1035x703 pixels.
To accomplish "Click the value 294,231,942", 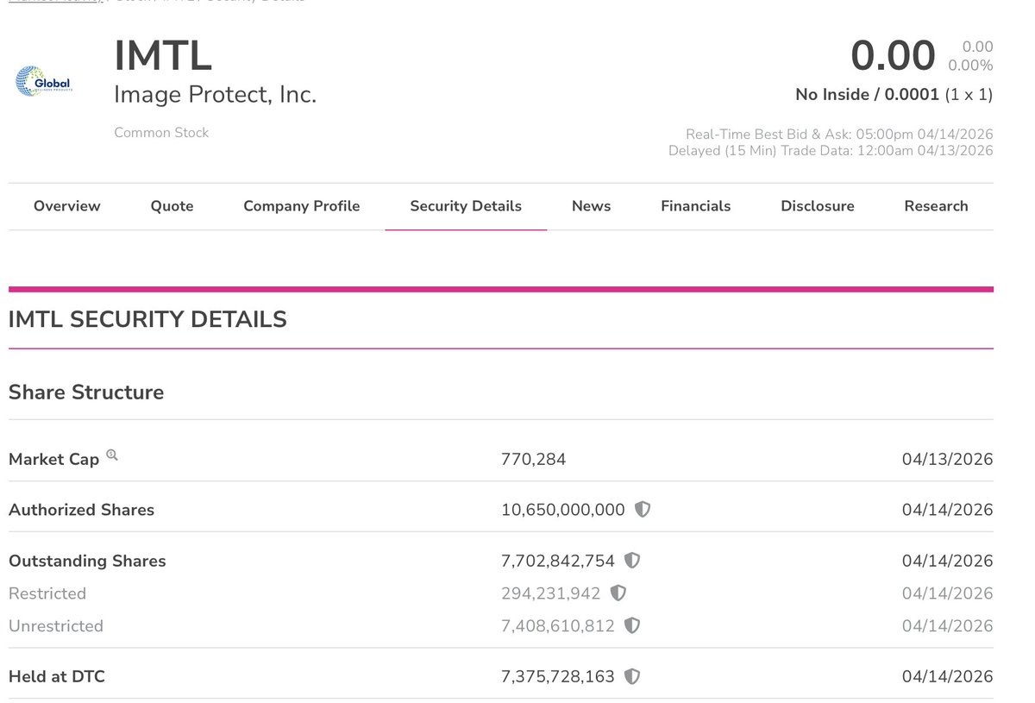I will pyautogui.click(x=551, y=593).
